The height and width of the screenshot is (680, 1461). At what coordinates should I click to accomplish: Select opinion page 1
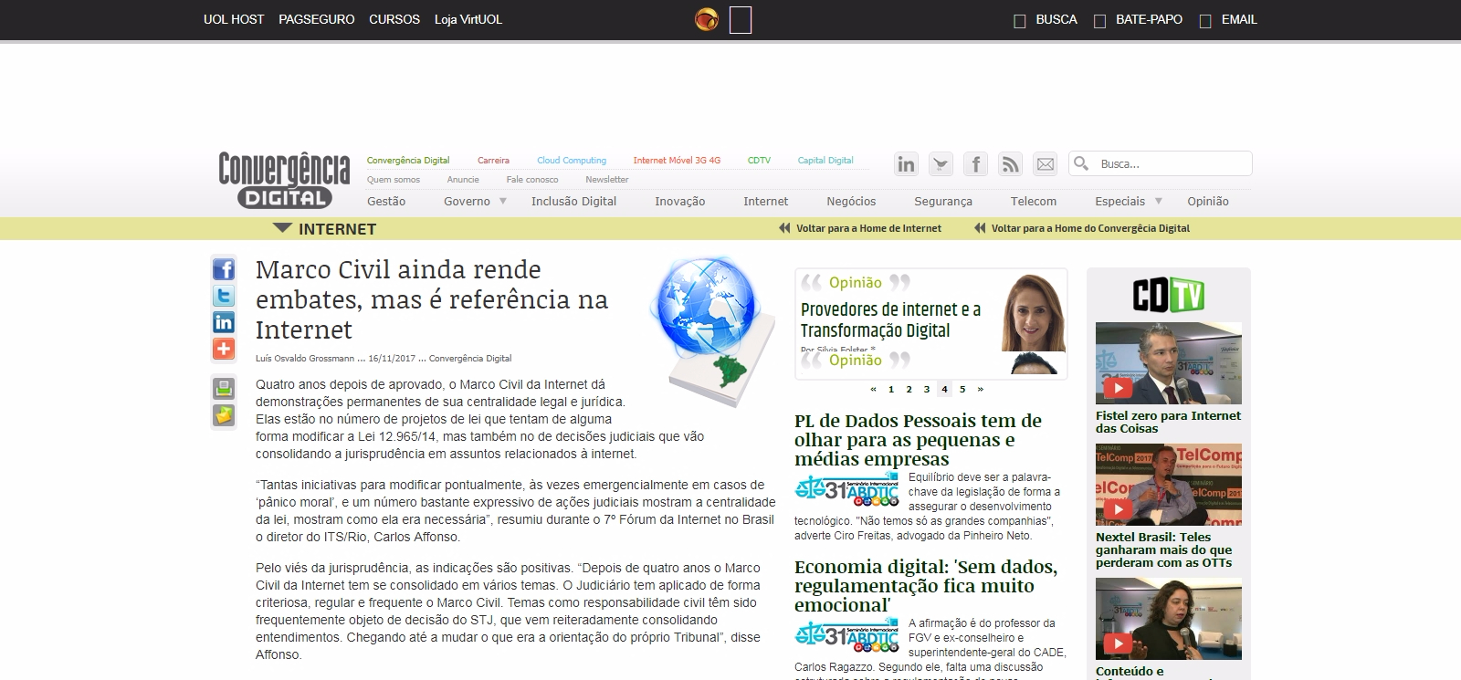pos(891,389)
